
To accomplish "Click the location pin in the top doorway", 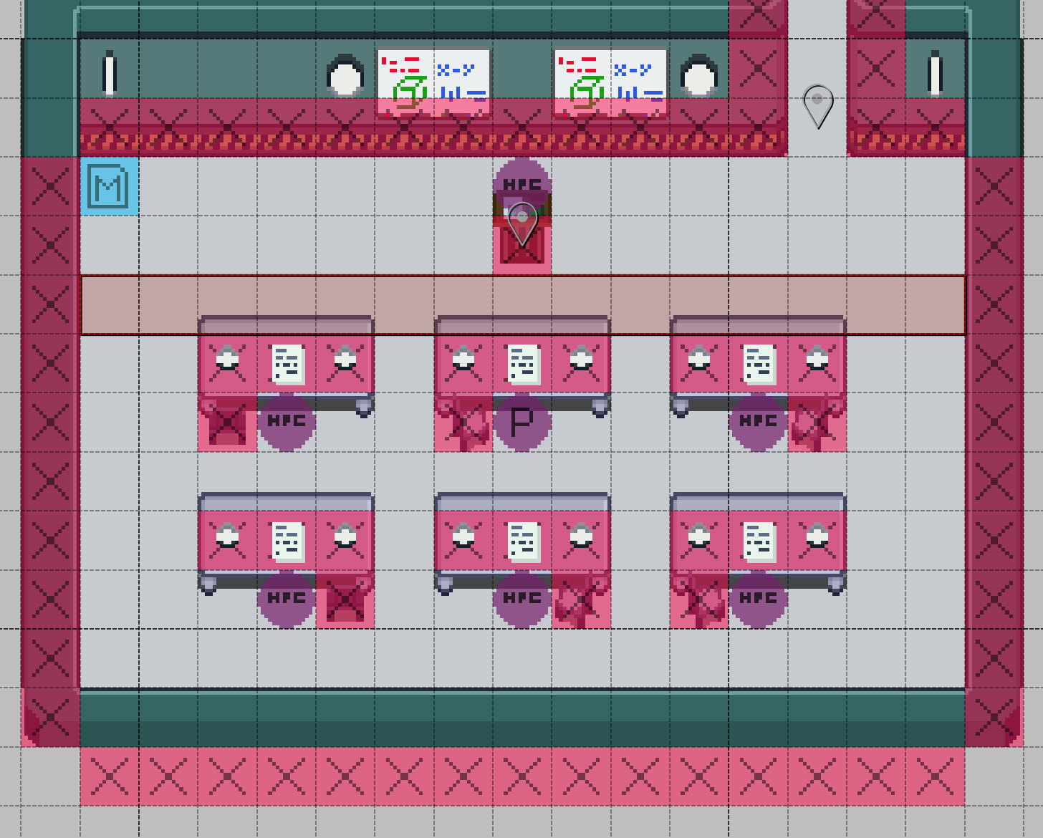I will point(818,107).
